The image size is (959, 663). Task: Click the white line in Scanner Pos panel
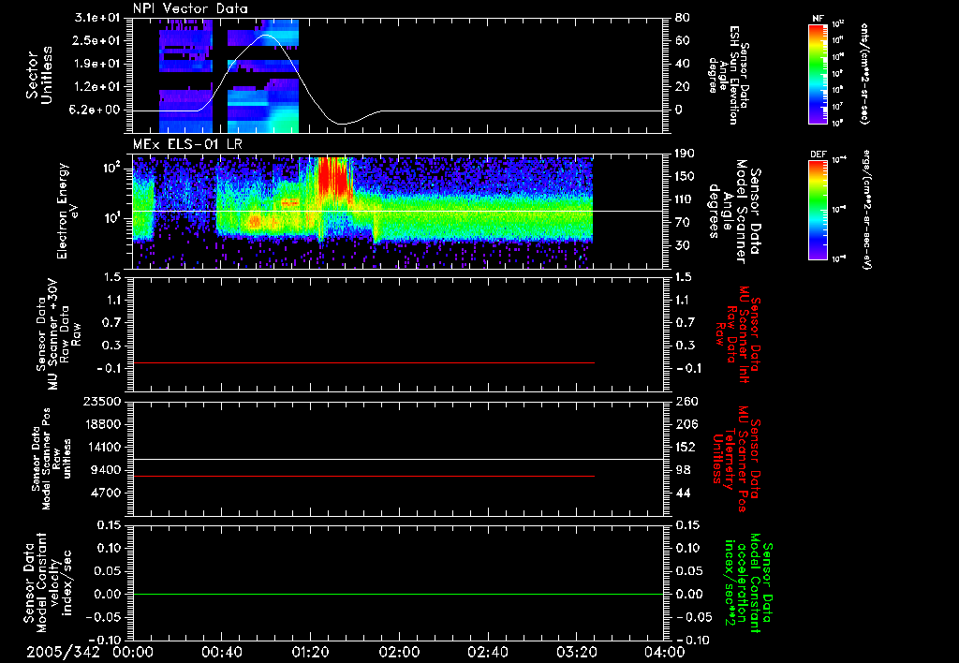[397, 459]
